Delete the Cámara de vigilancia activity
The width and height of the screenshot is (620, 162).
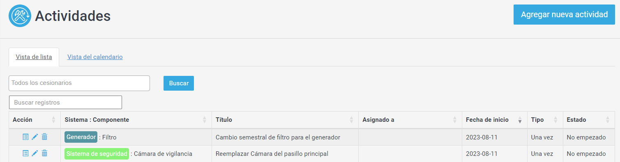pos(44,153)
